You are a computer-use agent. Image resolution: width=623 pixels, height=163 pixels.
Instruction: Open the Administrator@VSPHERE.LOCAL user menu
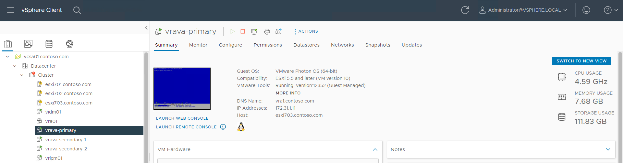[x=523, y=10]
